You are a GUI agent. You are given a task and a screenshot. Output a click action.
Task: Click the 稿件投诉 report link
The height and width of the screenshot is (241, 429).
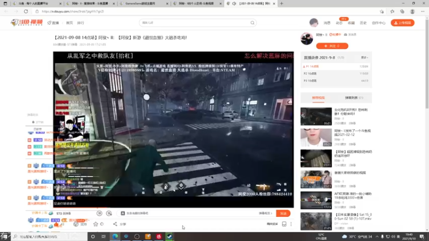coord(272,224)
